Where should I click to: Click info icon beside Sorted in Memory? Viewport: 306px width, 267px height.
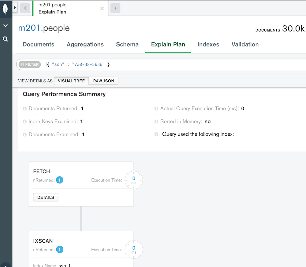pyautogui.click(x=156, y=122)
